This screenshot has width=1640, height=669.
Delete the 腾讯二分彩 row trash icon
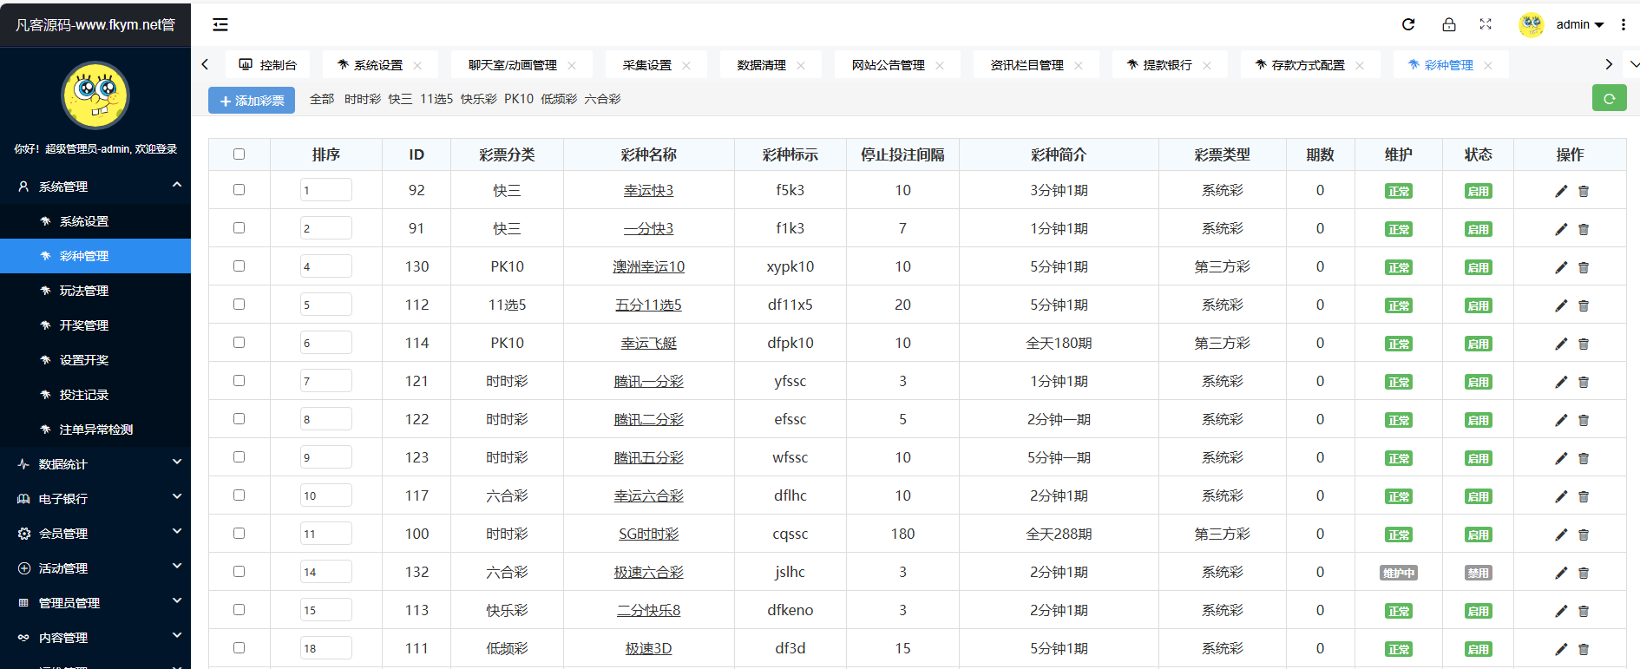pyautogui.click(x=1584, y=420)
